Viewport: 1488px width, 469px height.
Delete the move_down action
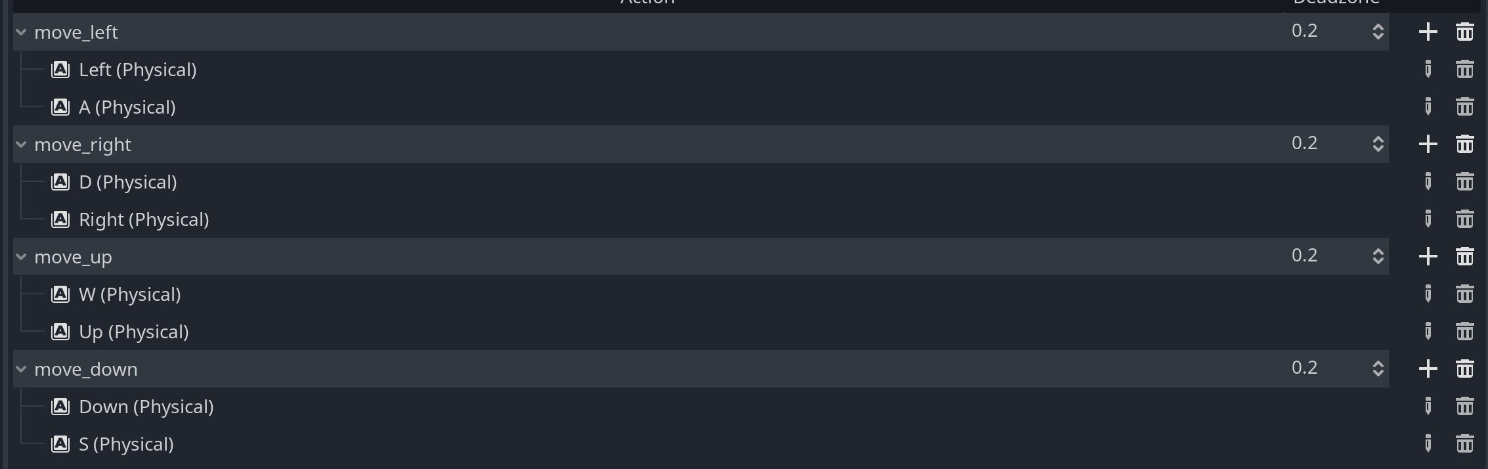tap(1464, 368)
